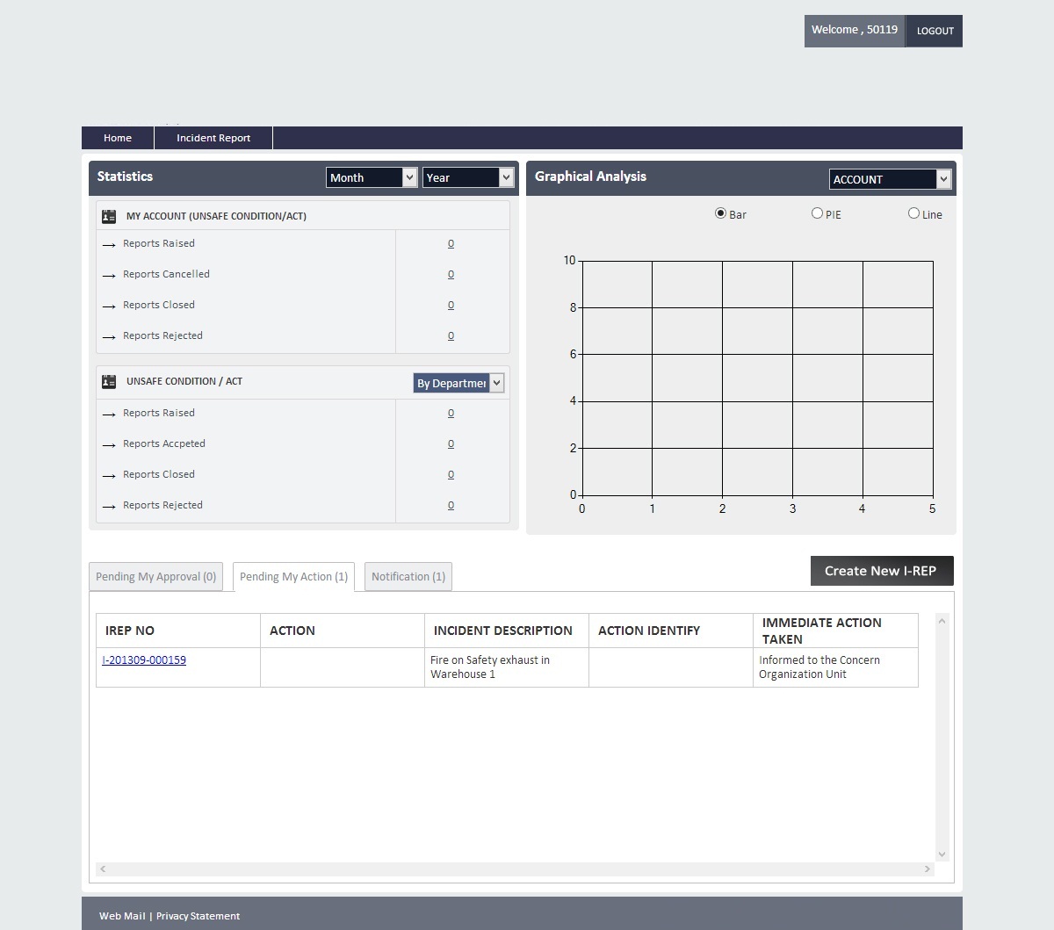The height and width of the screenshot is (930, 1054).
Task: Click 'Reports Cancelled' row label
Action: [166, 274]
